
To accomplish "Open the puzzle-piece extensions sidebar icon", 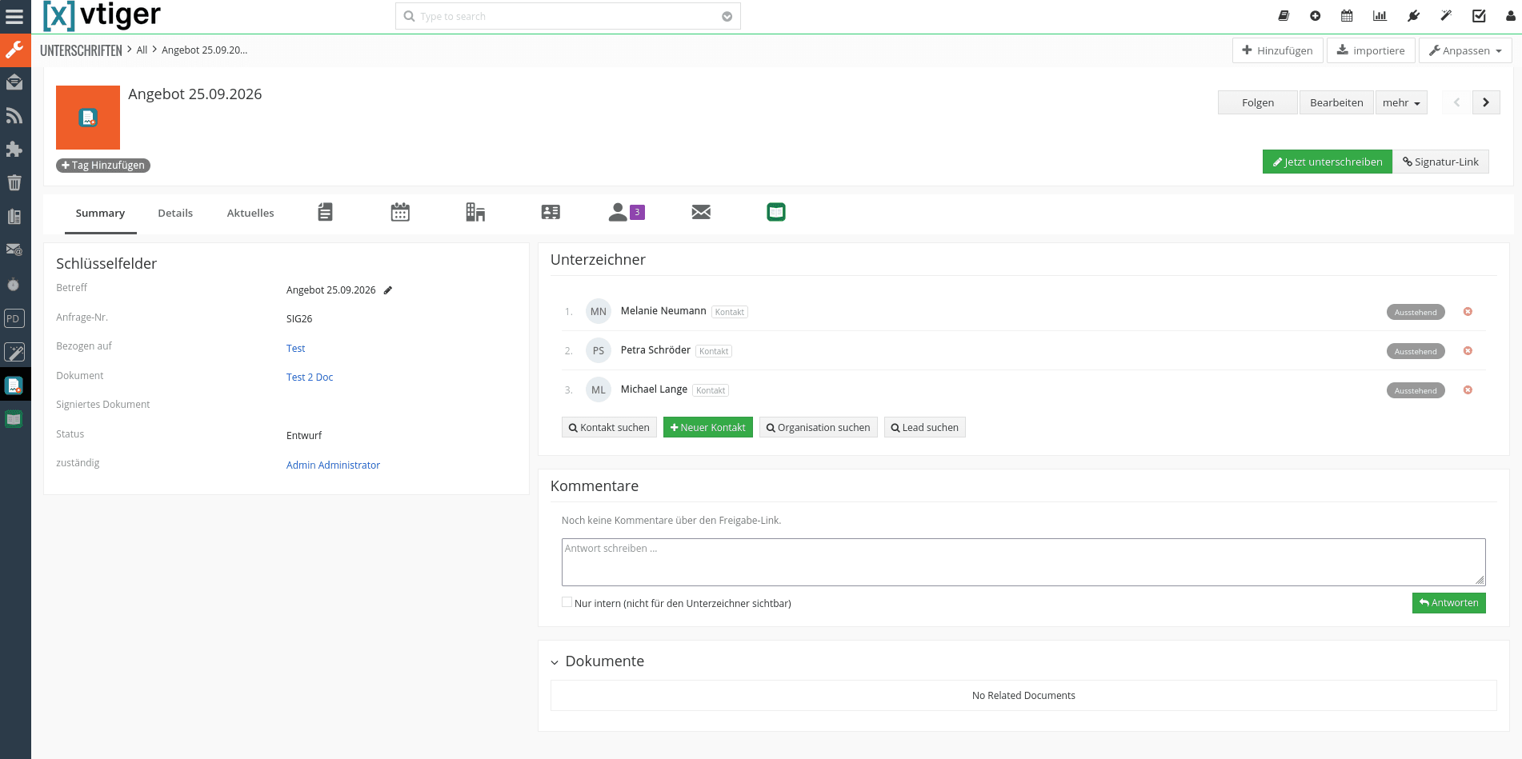I will (x=14, y=150).
